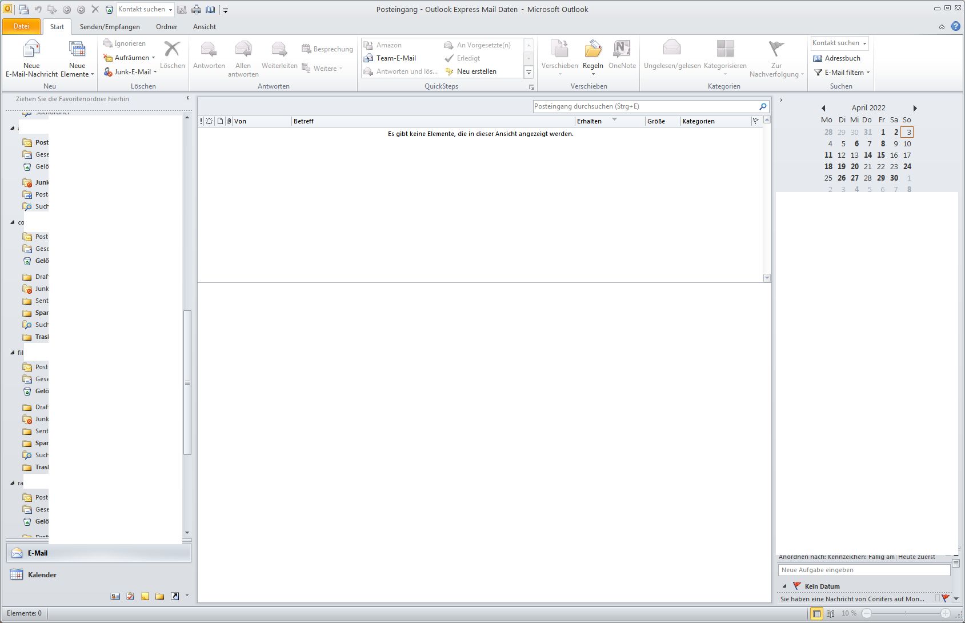965x623 pixels.
Task: Open Notes yellow sticky icon in navigation pane
Action: click(145, 596)
